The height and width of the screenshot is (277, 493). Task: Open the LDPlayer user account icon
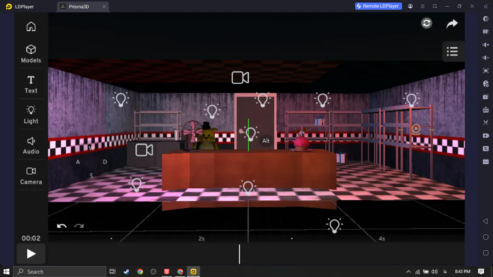(410, 6)
